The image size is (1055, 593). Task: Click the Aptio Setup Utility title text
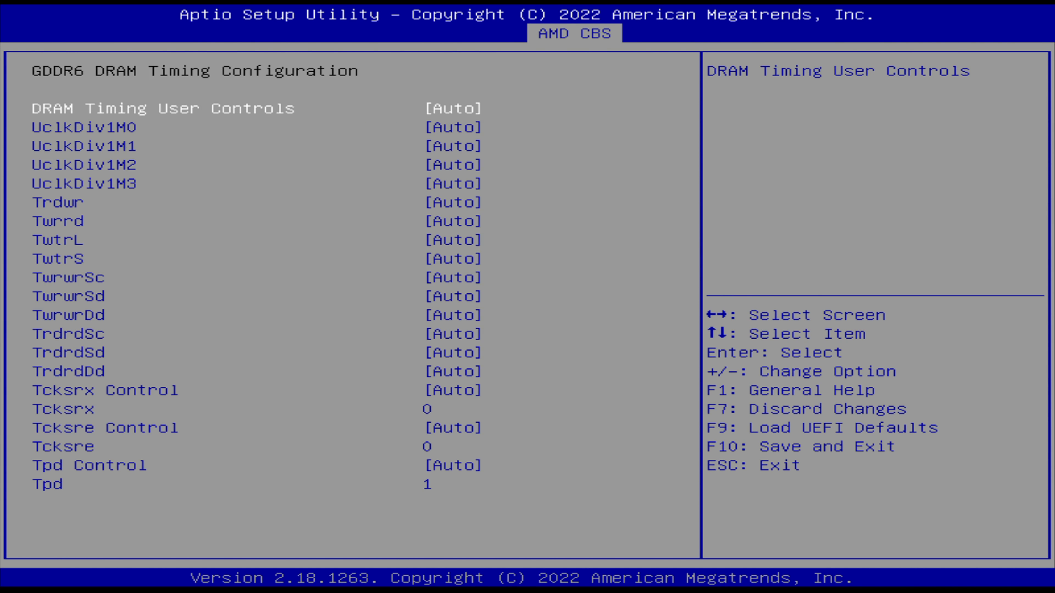point(527,15)
